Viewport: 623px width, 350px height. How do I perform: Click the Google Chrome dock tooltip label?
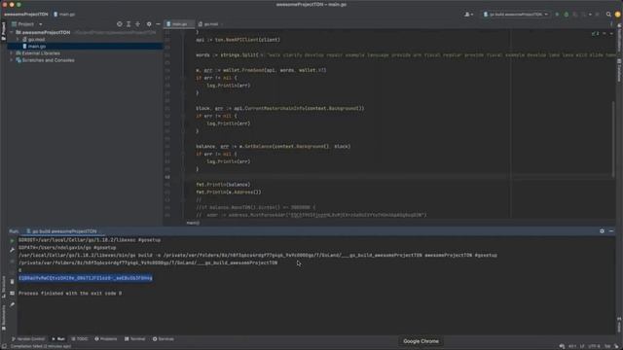point(421,341)
